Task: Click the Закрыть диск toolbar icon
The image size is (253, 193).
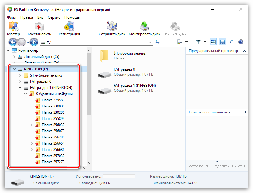Action: click(175, 26)
